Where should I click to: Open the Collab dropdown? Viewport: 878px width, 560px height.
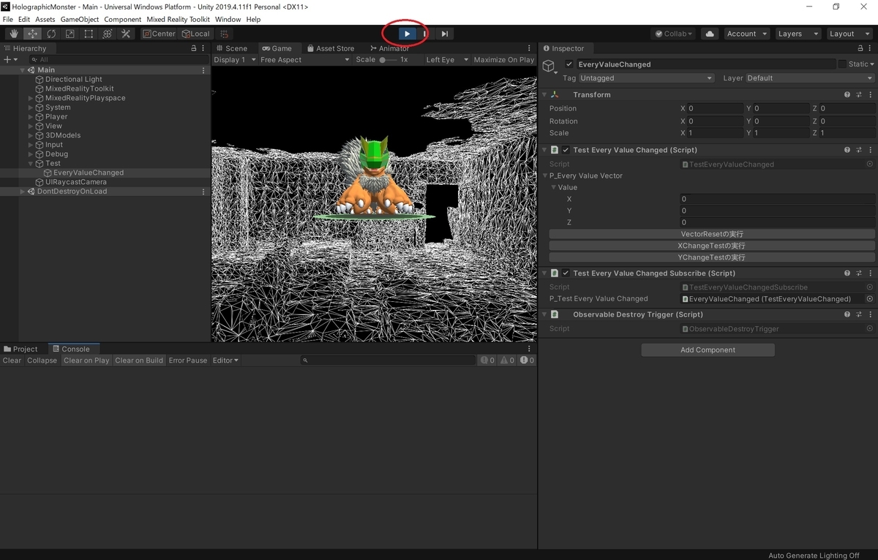click(673, 34)
